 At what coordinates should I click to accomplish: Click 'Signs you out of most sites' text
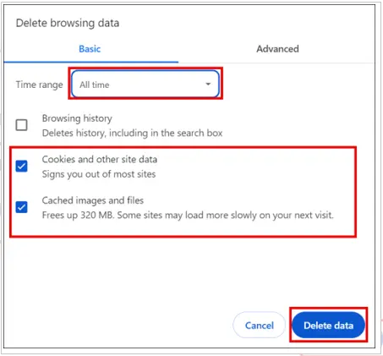tap(99, 174)
